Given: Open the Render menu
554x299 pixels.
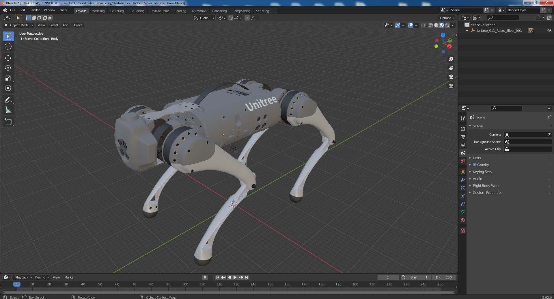Looking at the screenshot, I should coord(34,10).
